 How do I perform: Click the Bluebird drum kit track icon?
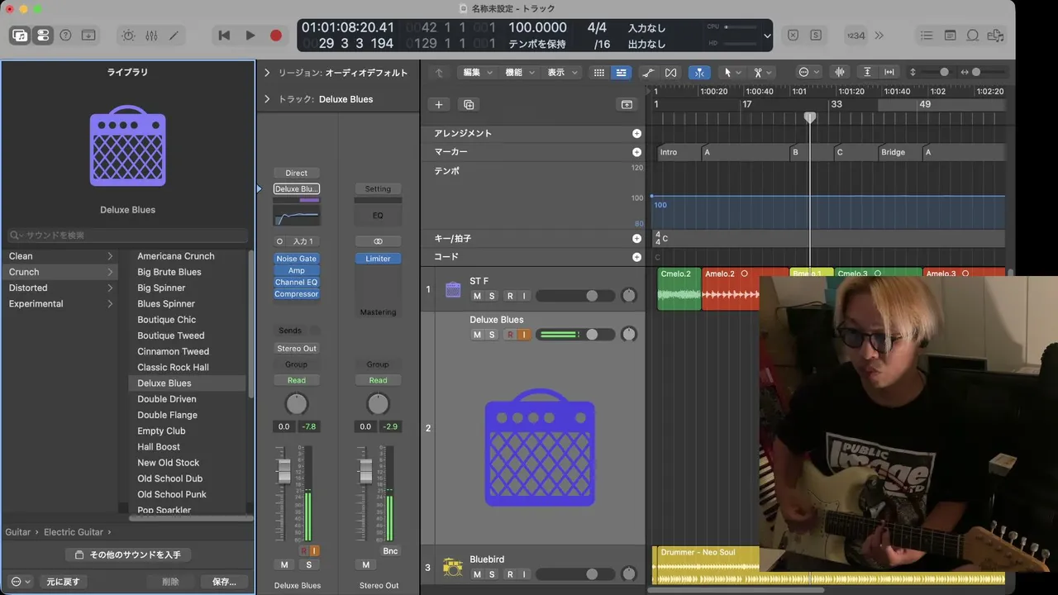coord(452,566)
